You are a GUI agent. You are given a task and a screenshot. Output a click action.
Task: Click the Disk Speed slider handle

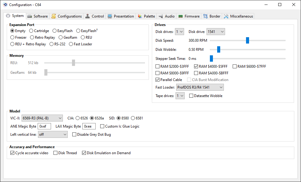[x=248, y=40]
